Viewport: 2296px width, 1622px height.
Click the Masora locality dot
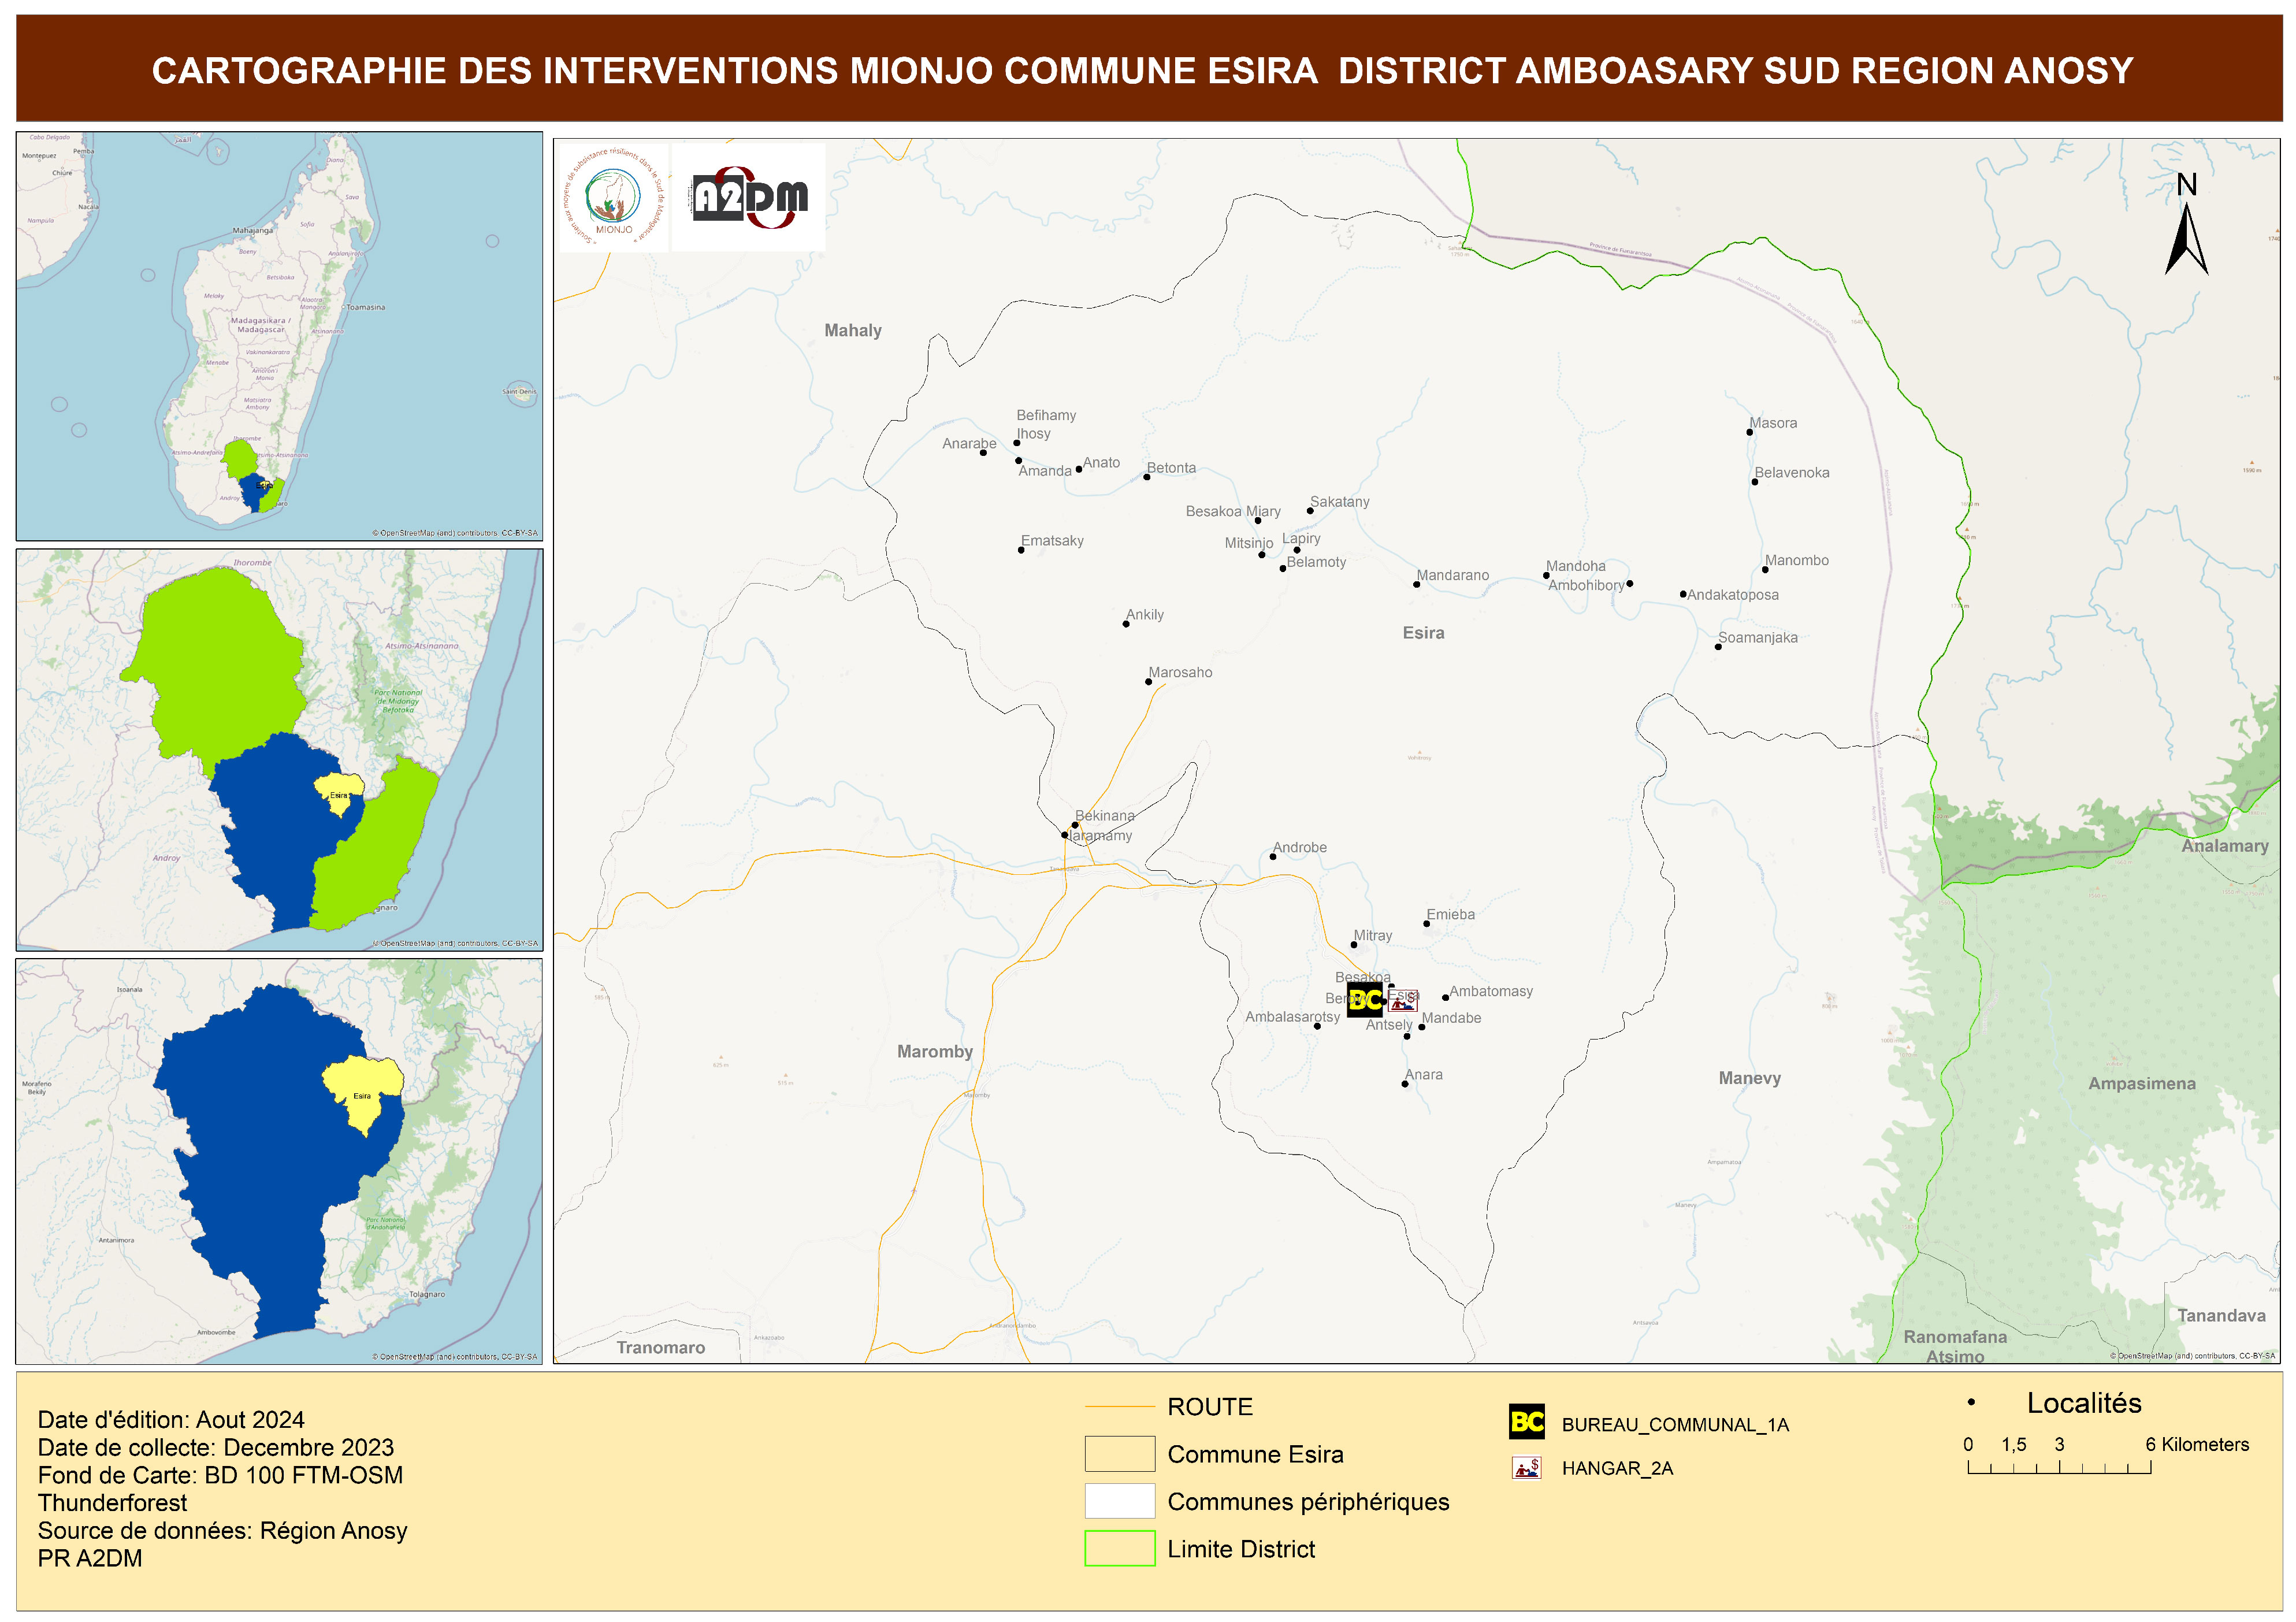pyautogui.click(x=1749, y=432)
